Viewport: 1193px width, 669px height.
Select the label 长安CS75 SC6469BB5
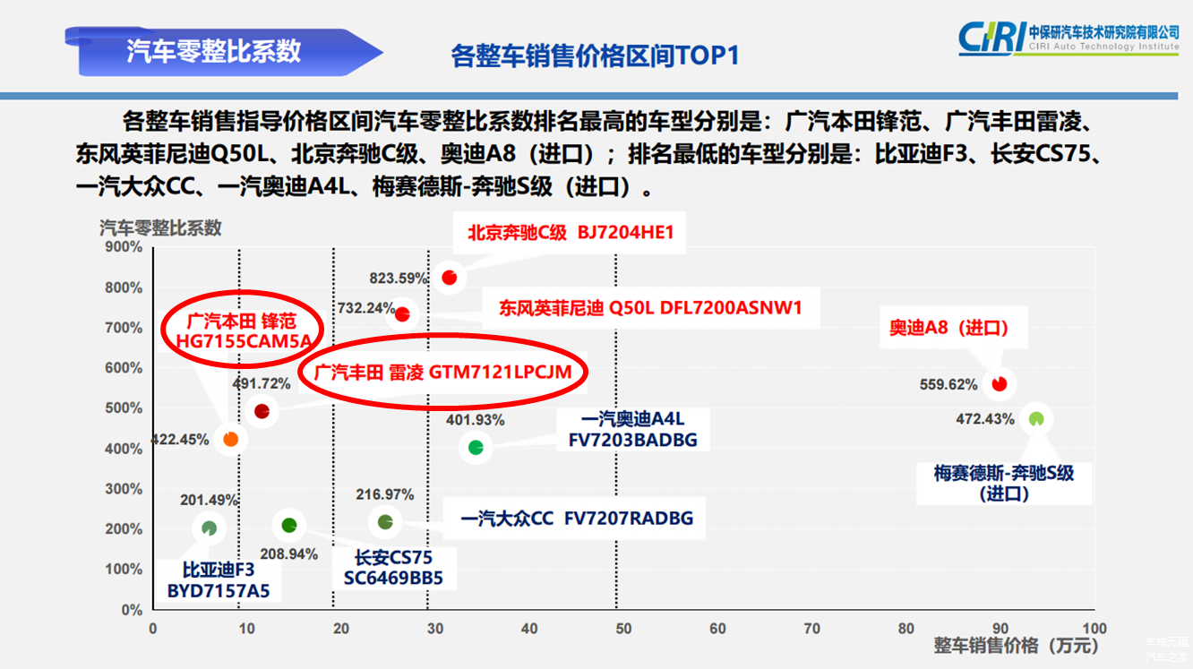(x=393, y=568)
